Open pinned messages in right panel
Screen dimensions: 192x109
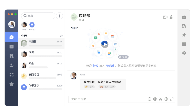click(184, 35)
